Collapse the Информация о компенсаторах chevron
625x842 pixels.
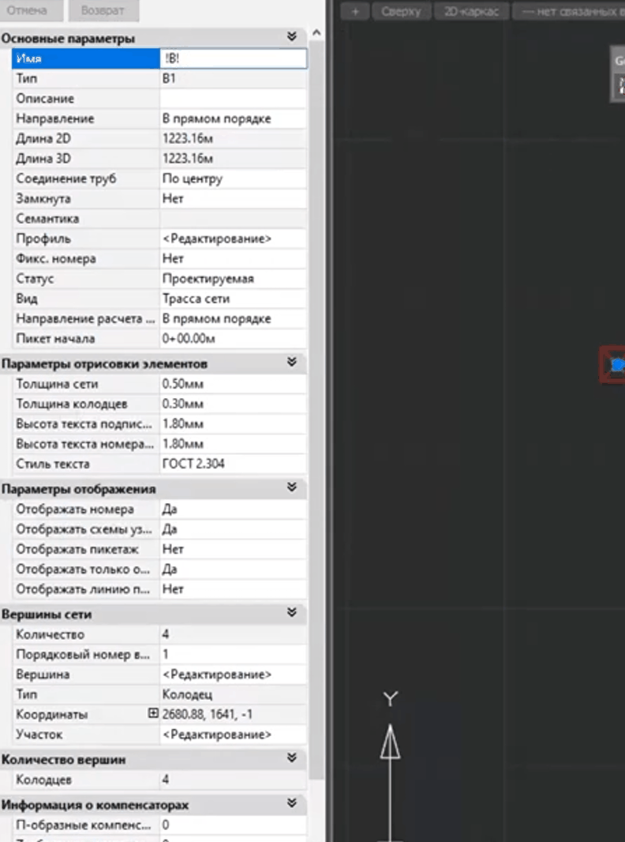291,804
